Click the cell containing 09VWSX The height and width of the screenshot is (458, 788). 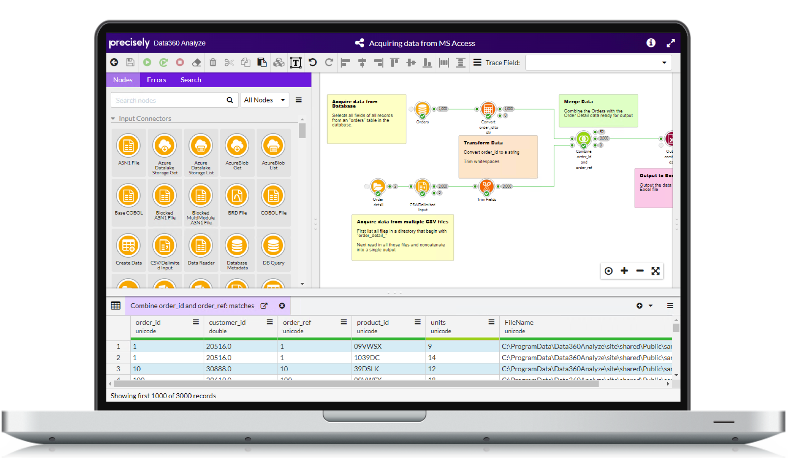coord(389,346)
